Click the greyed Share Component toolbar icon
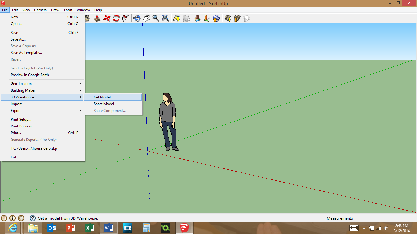The width and height of the screenshot is (417, 234). tap(246, 18)
